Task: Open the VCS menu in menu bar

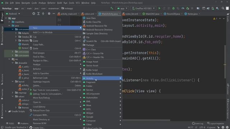Action: [x=78, y=3]
